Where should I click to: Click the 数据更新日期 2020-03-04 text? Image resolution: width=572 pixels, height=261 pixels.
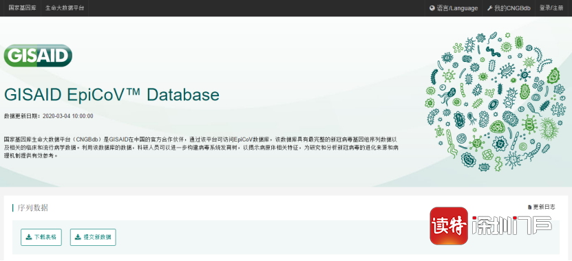48,116
